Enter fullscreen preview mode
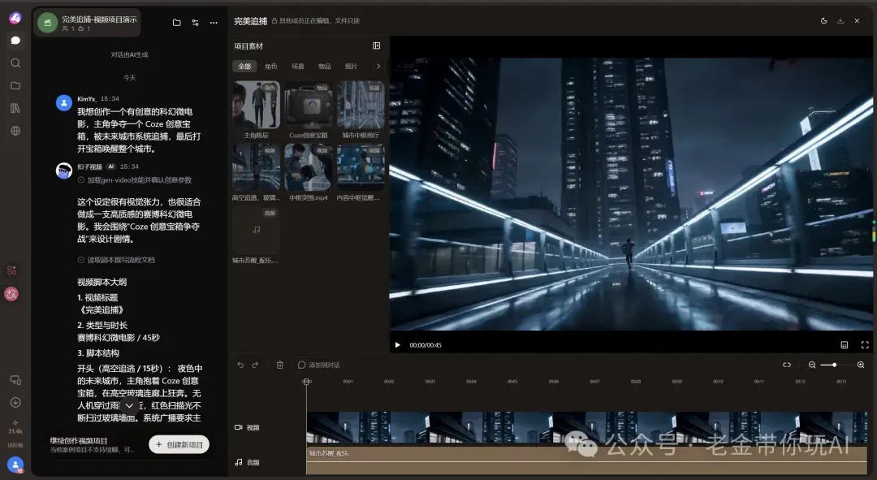Screen dimensions: 877x480 pyautogui.click(x=865, y=345)
